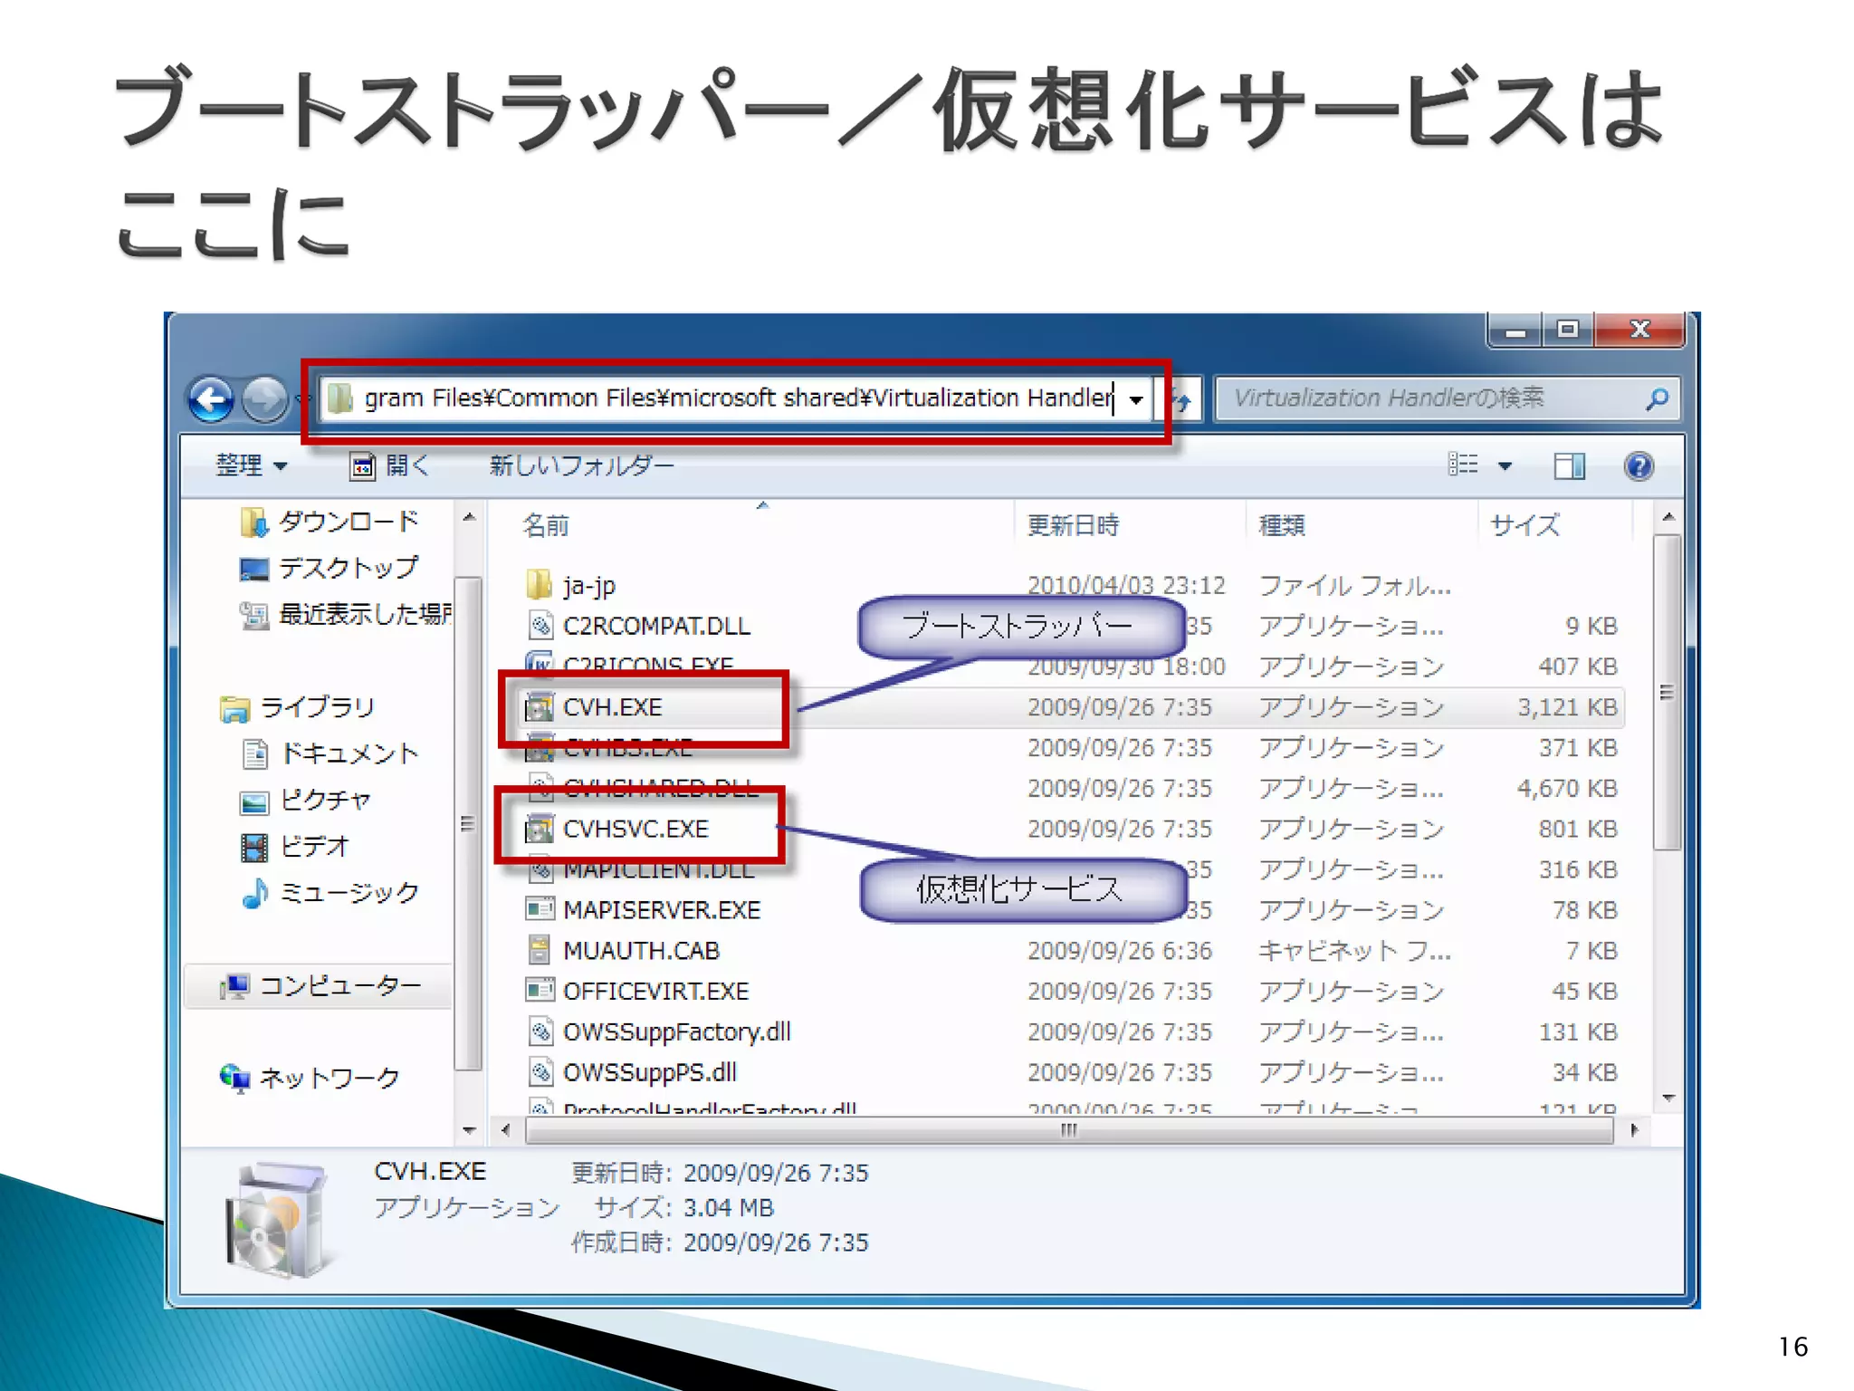
Task: Click the Forward navigation arrow button
Action: click(x=264, y=398)
